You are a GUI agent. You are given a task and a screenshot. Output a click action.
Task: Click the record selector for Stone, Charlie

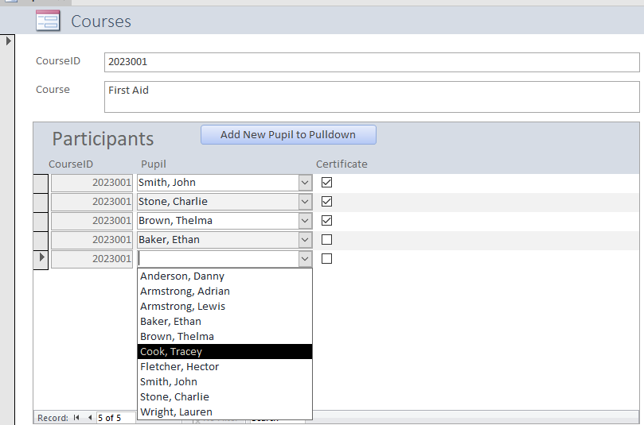coord(41,202)
